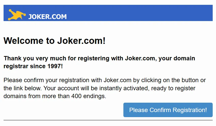Screen dimensions: 216x126
Task: Click the horizontal divider line below the button
Action: coord(108,120)
